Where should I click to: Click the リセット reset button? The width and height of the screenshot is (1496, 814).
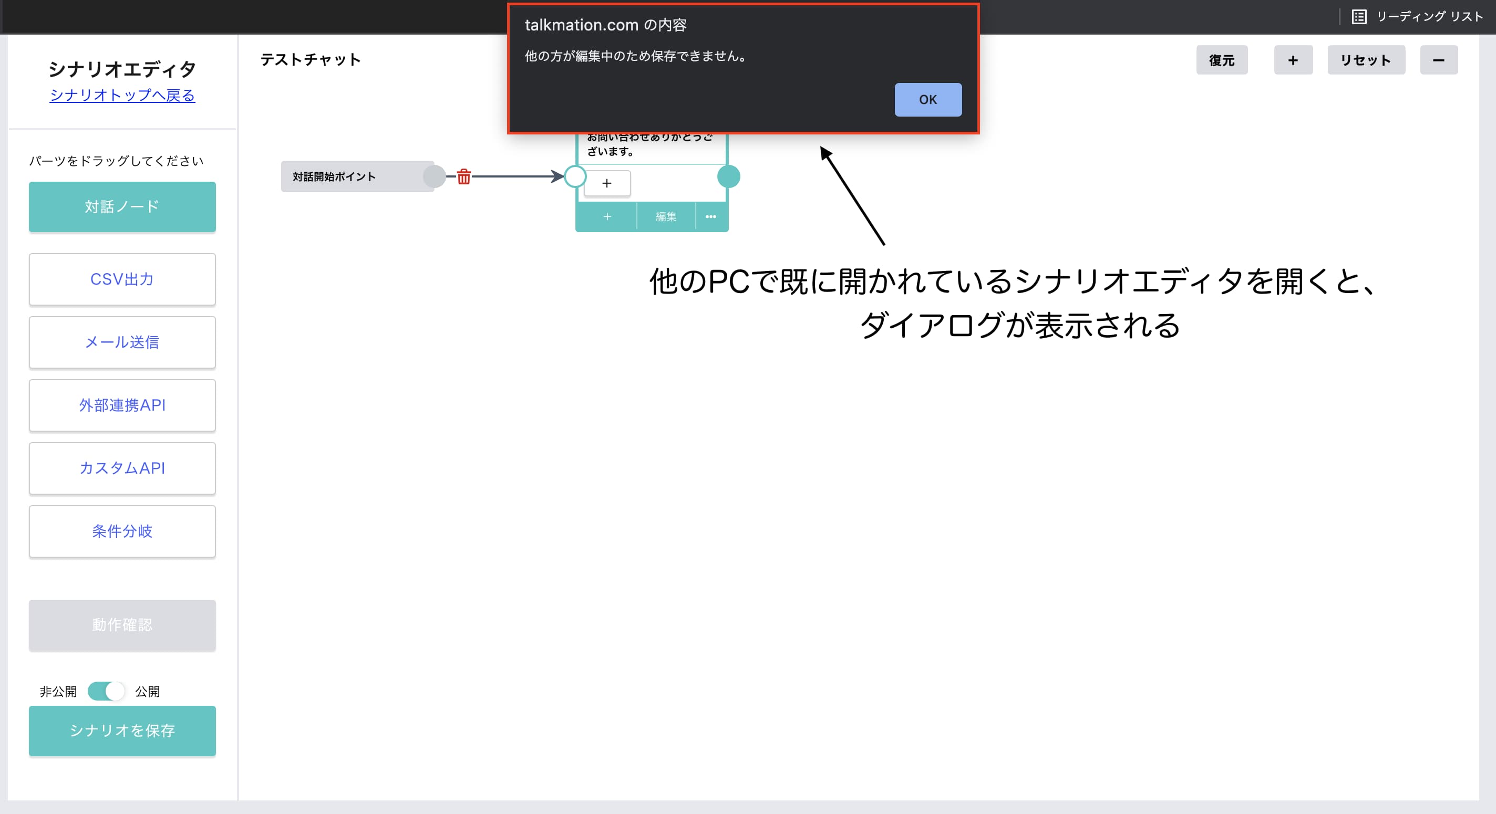pyautogui.click(x=1366, y=60)
